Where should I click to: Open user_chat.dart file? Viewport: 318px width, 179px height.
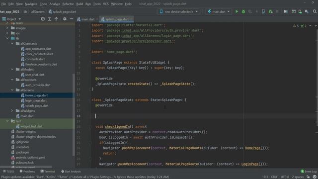tap(35, 75)
